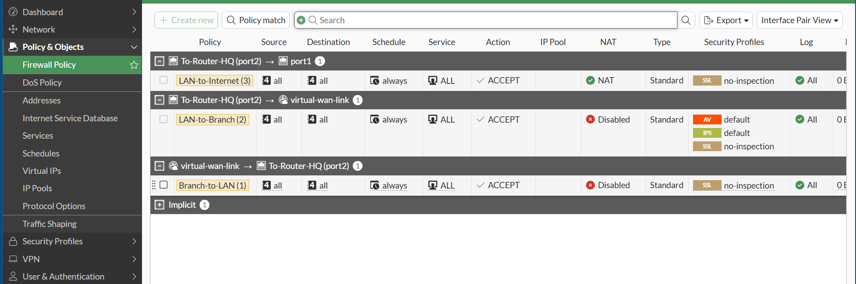
Task: Click the orange AV default profile badge
Action: [707, 119]
